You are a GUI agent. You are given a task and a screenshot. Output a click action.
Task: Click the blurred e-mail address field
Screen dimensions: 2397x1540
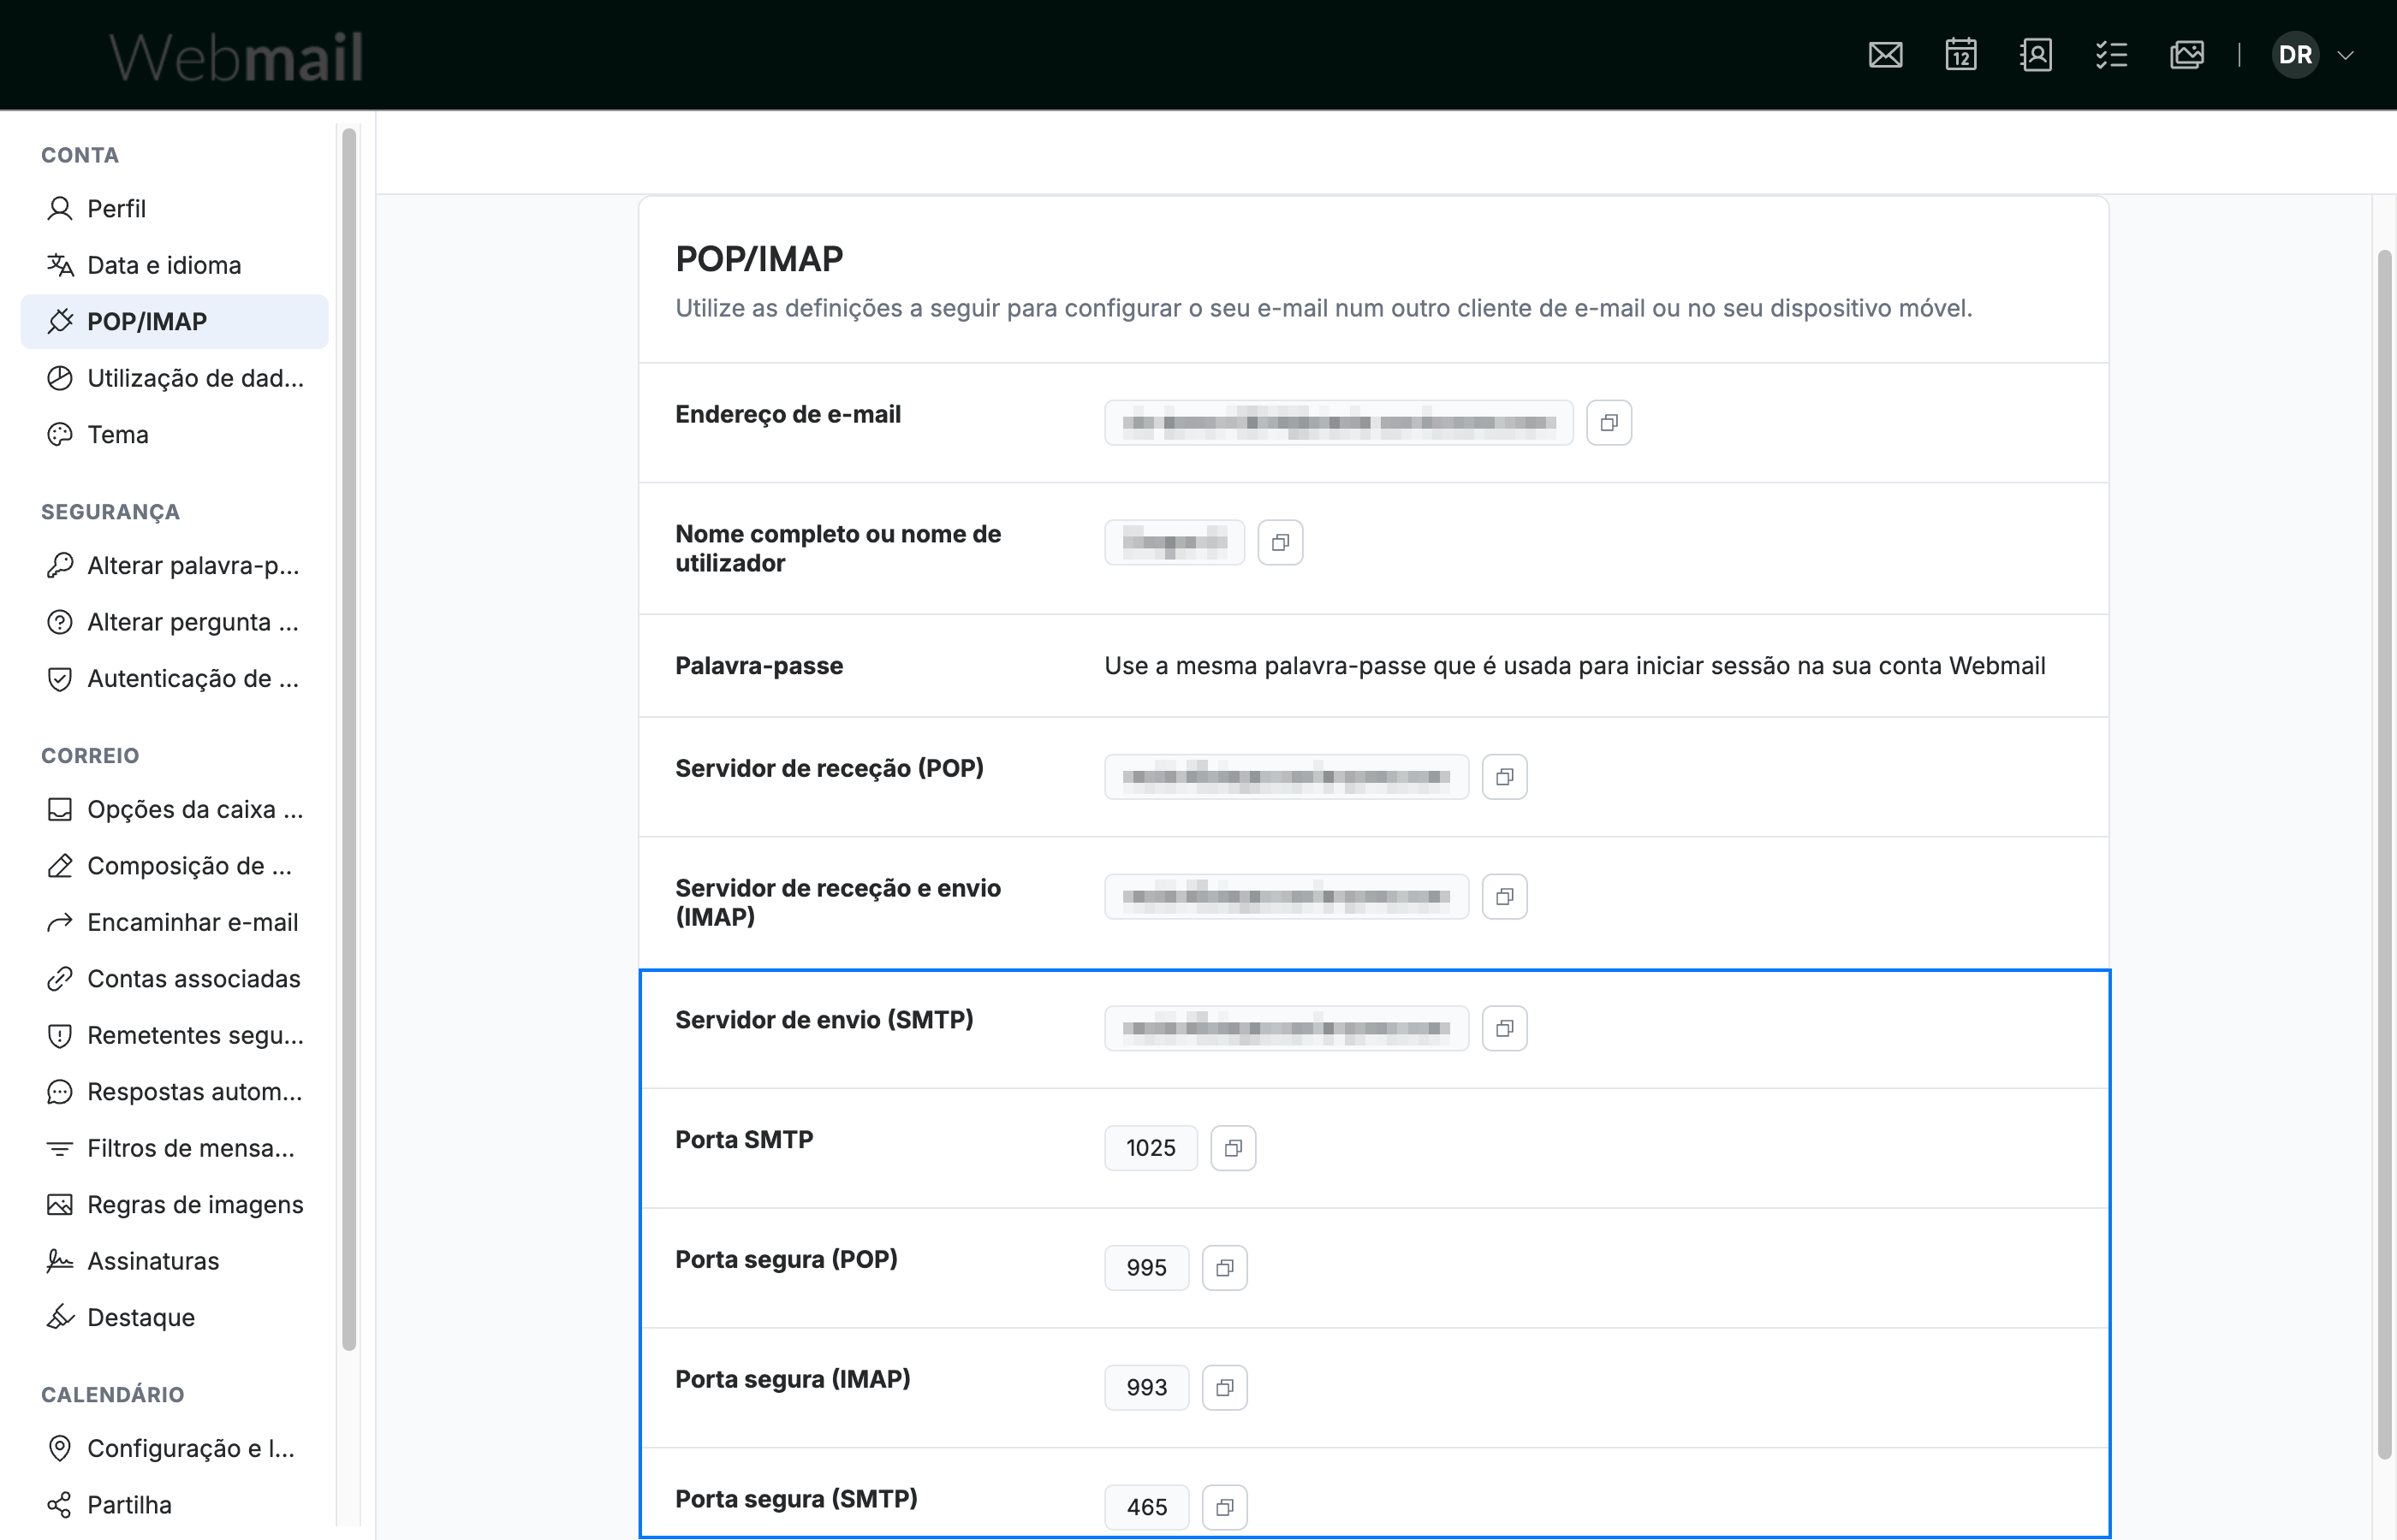(1339, 423)
